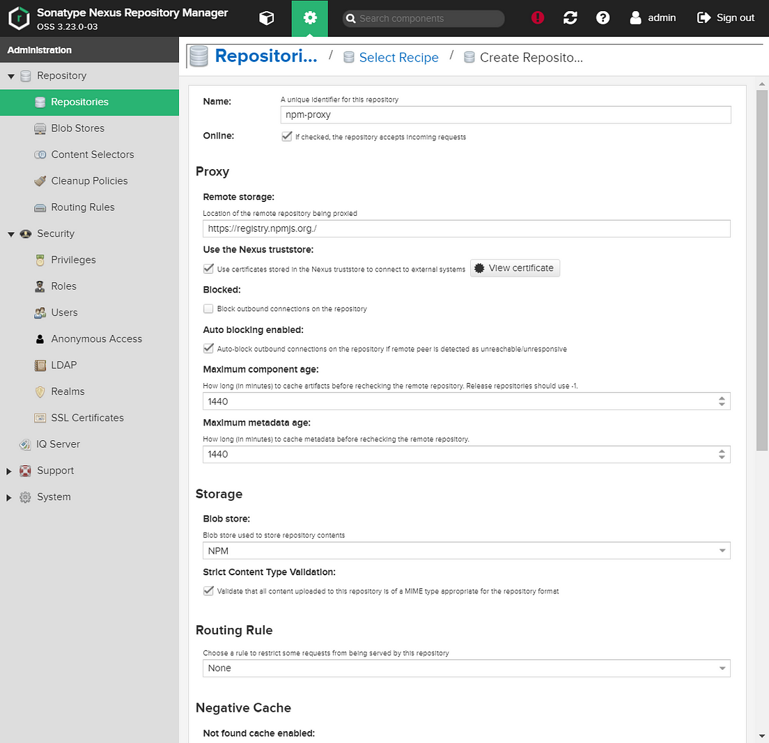Click the View certificate button
This screenshot has width=769, height=743.
(515, 268)
